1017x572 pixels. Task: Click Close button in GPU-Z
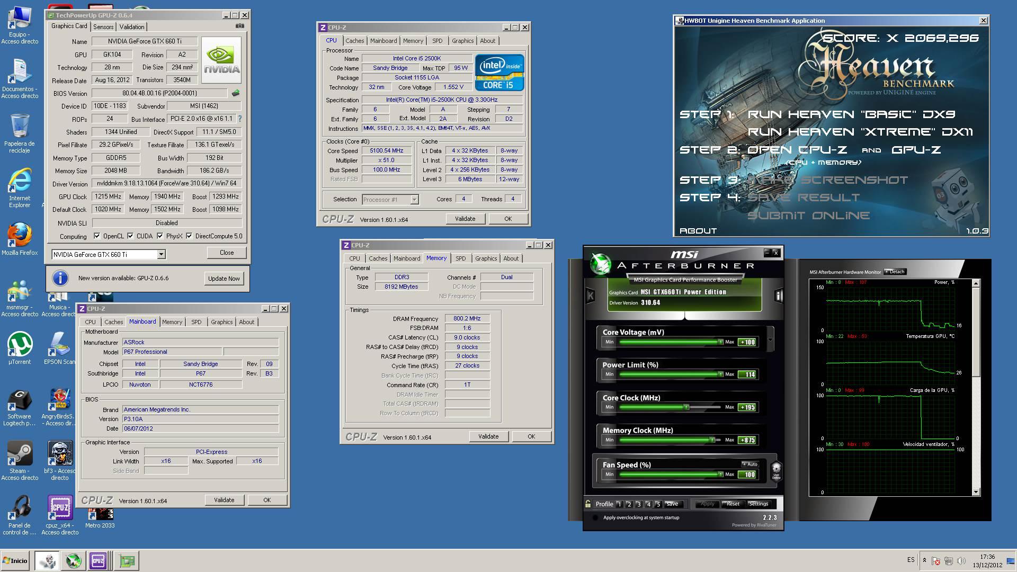pyautogui.click(x=227, y=253)
